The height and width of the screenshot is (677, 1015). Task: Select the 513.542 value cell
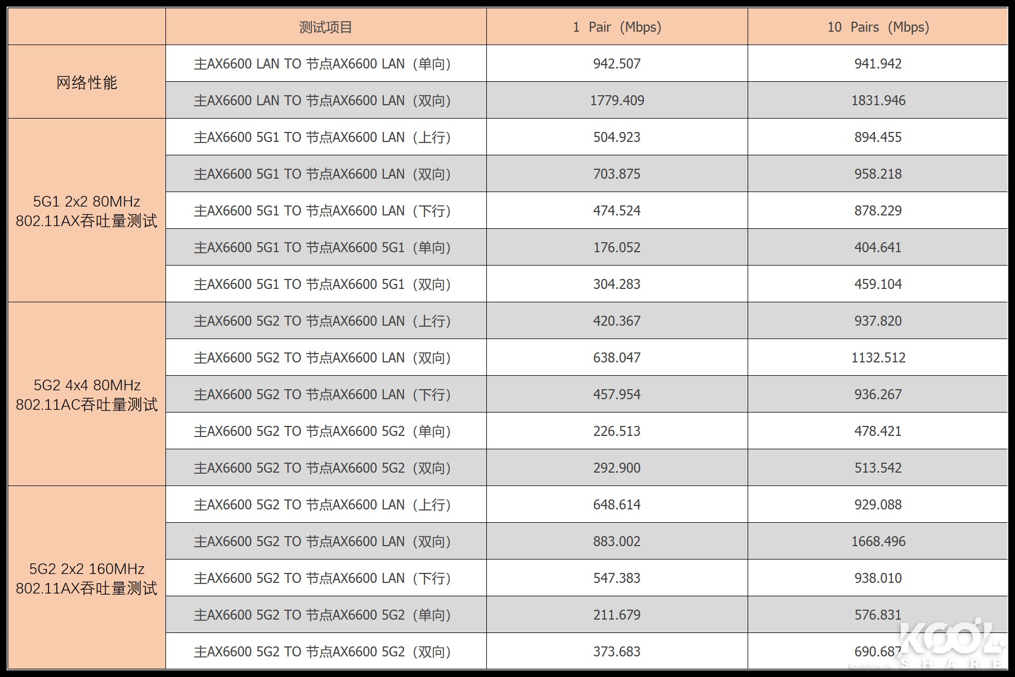pos(878,468)
